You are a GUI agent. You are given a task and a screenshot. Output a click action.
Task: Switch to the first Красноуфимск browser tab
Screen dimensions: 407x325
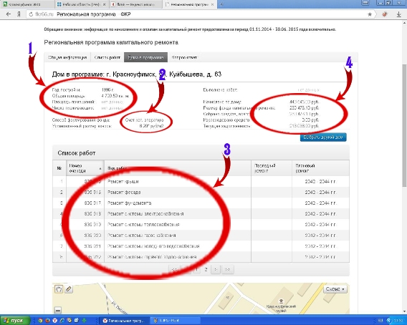coord(27,4)
